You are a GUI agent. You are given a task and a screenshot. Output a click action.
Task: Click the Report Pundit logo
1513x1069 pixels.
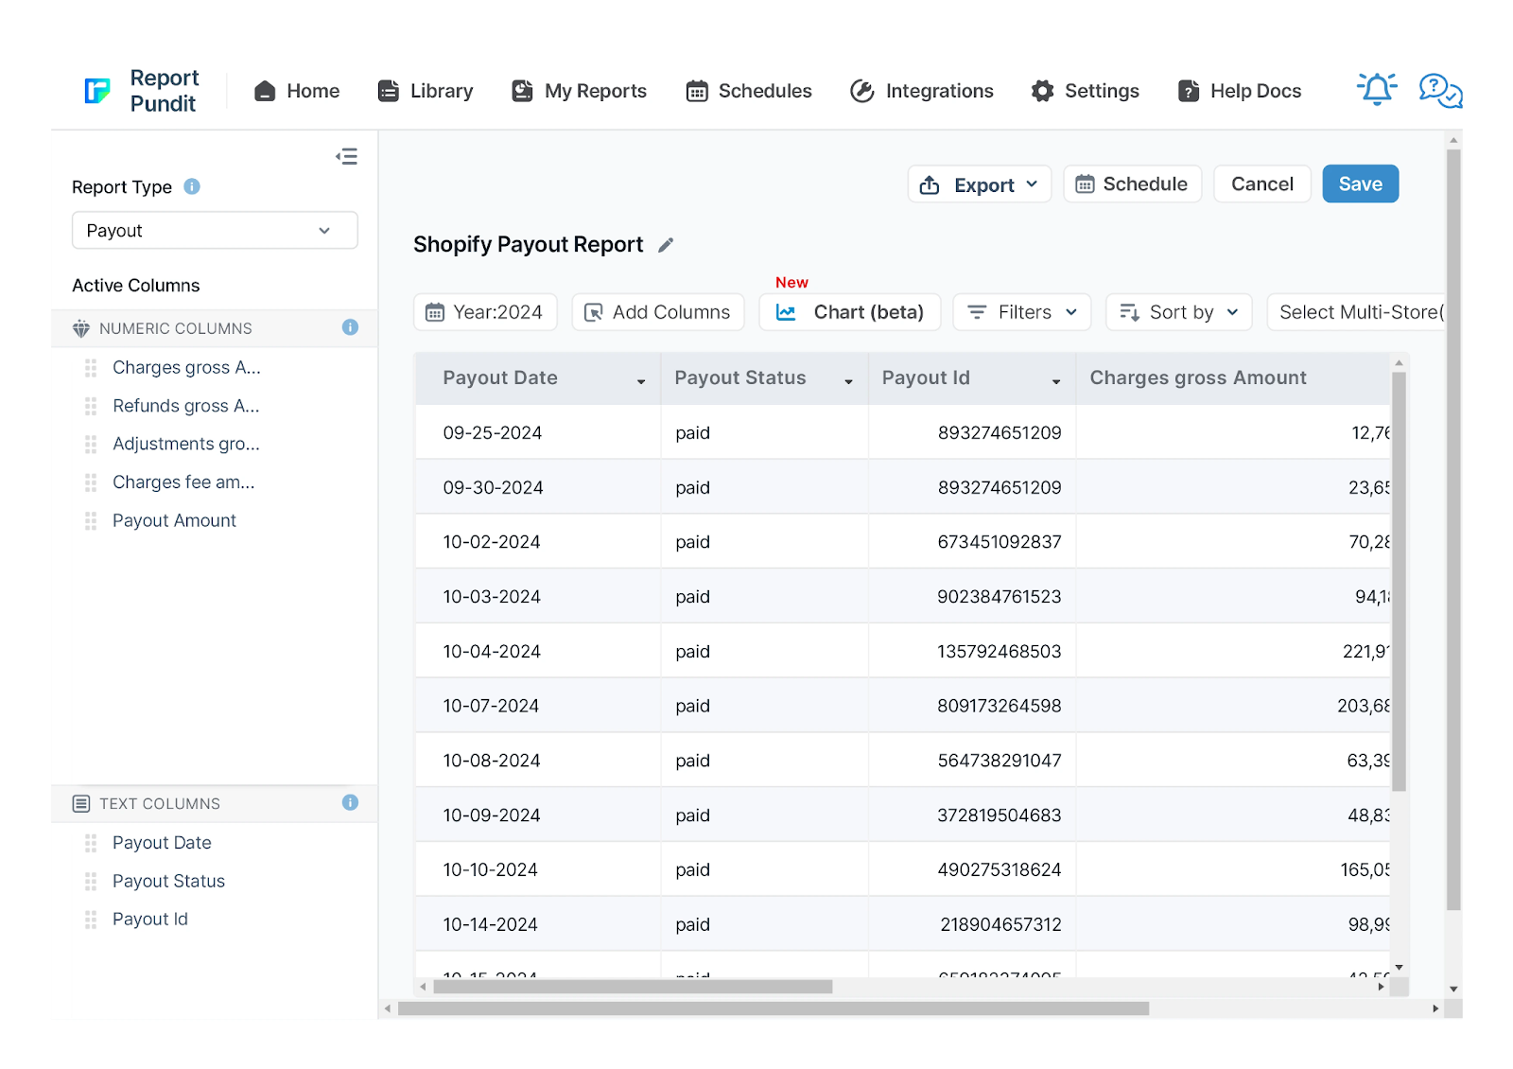(141, 91)
